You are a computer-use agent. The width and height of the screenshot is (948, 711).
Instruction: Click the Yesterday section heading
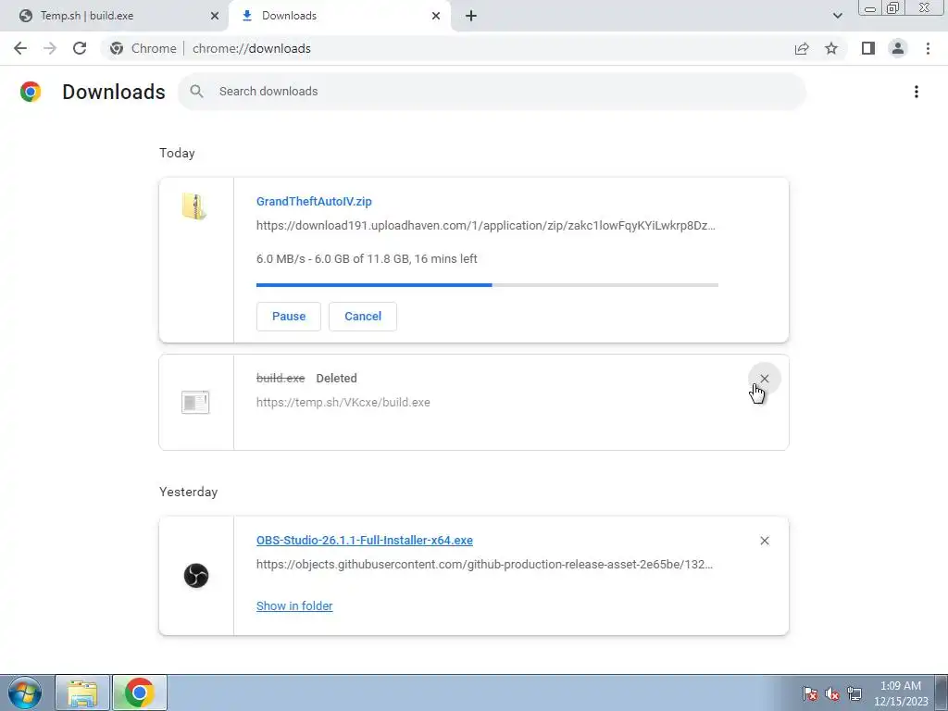coord(189,492)
